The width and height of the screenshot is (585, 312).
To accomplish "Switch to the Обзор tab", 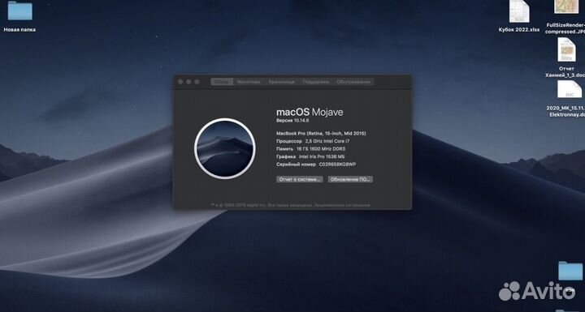I will [222, 82].
